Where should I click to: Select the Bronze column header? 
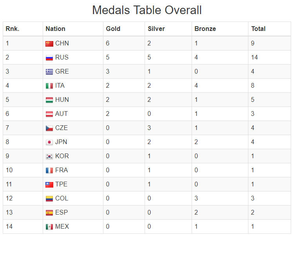pos(205,29)
